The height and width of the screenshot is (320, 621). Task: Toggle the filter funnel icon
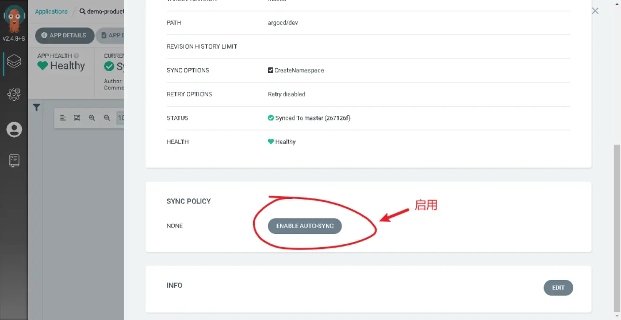(36, 107)
